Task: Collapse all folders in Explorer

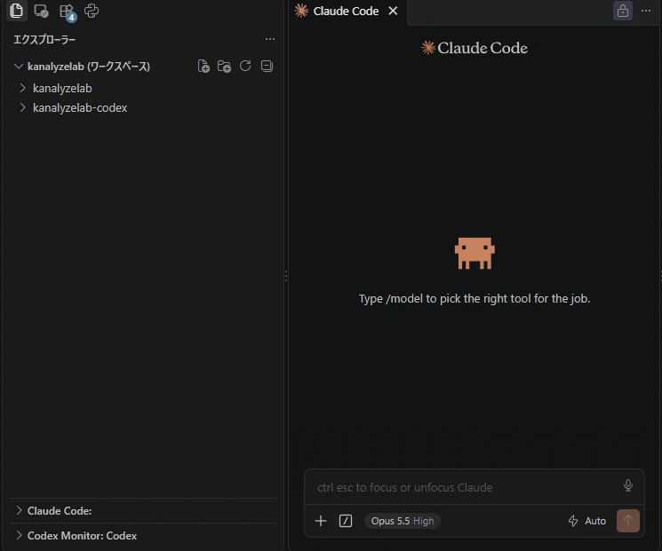Action: (267, 66)
